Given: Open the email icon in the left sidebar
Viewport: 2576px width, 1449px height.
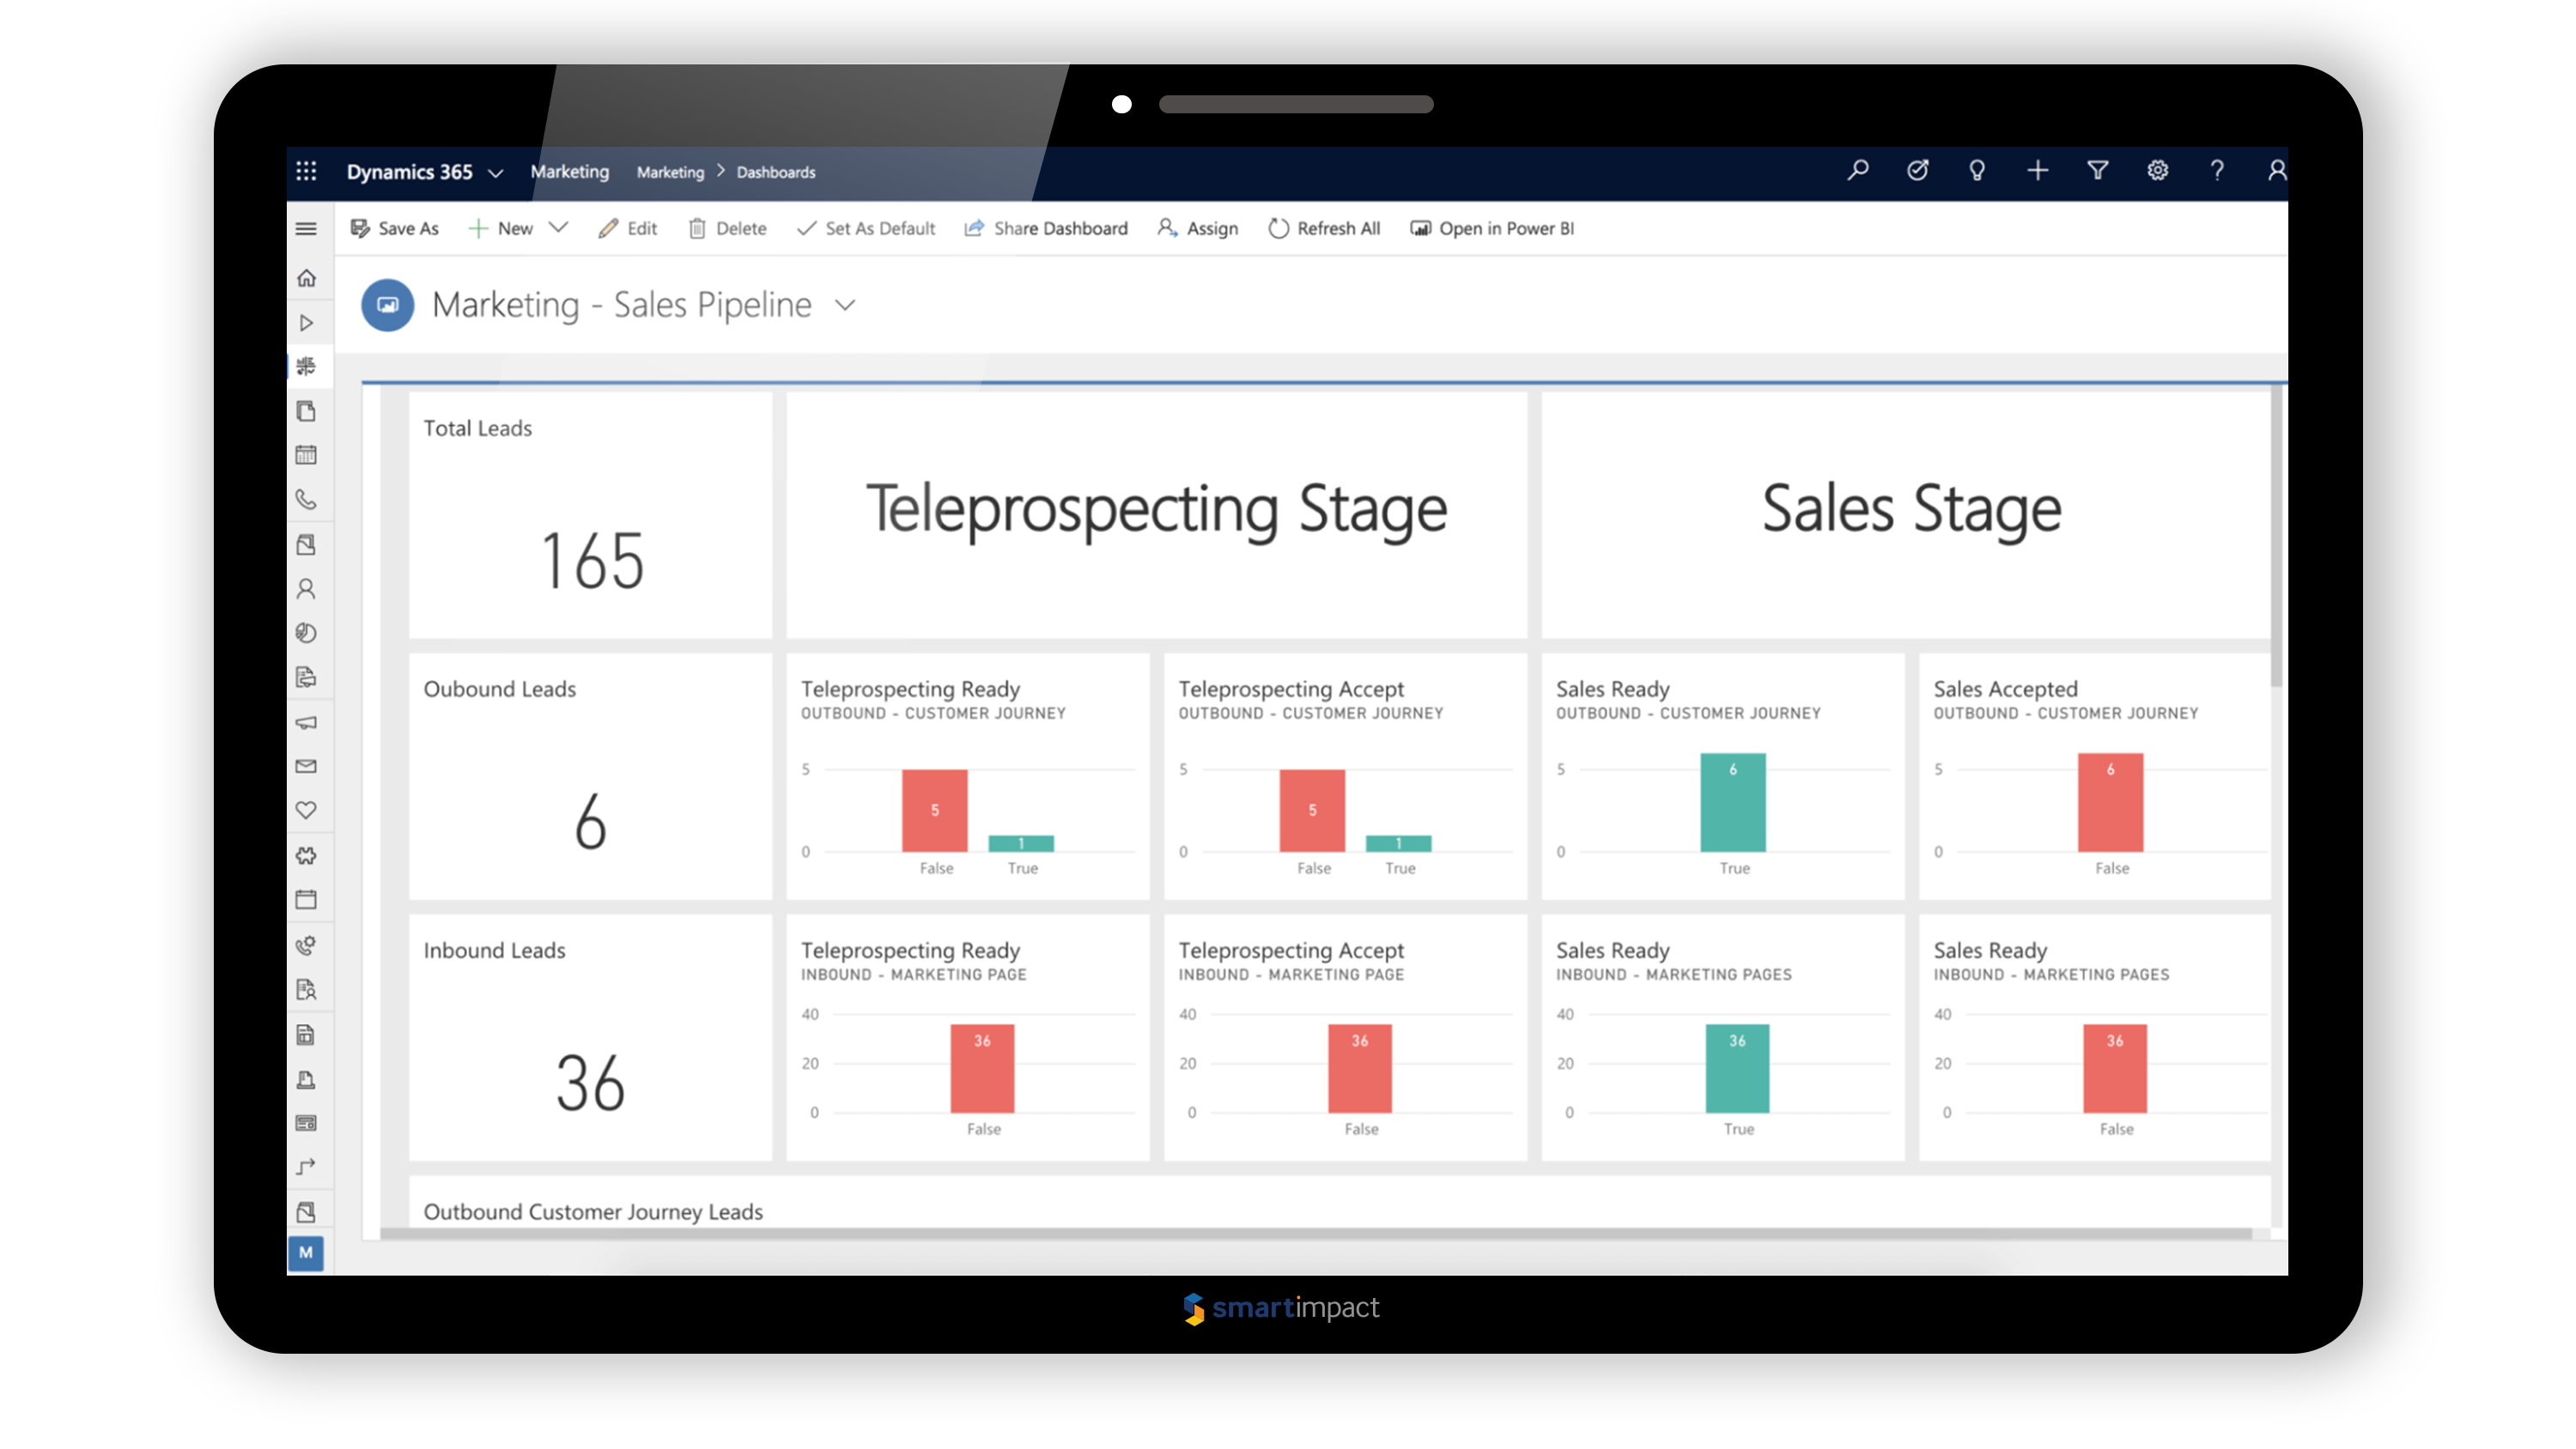Looking at the screenshot, I should pyautogui.click(x=307, y=766).
